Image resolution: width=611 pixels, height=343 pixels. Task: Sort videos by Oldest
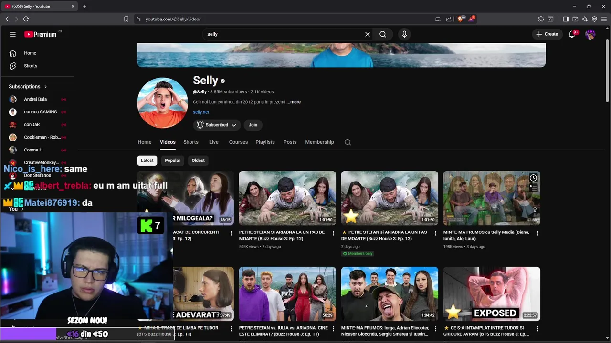198,161
